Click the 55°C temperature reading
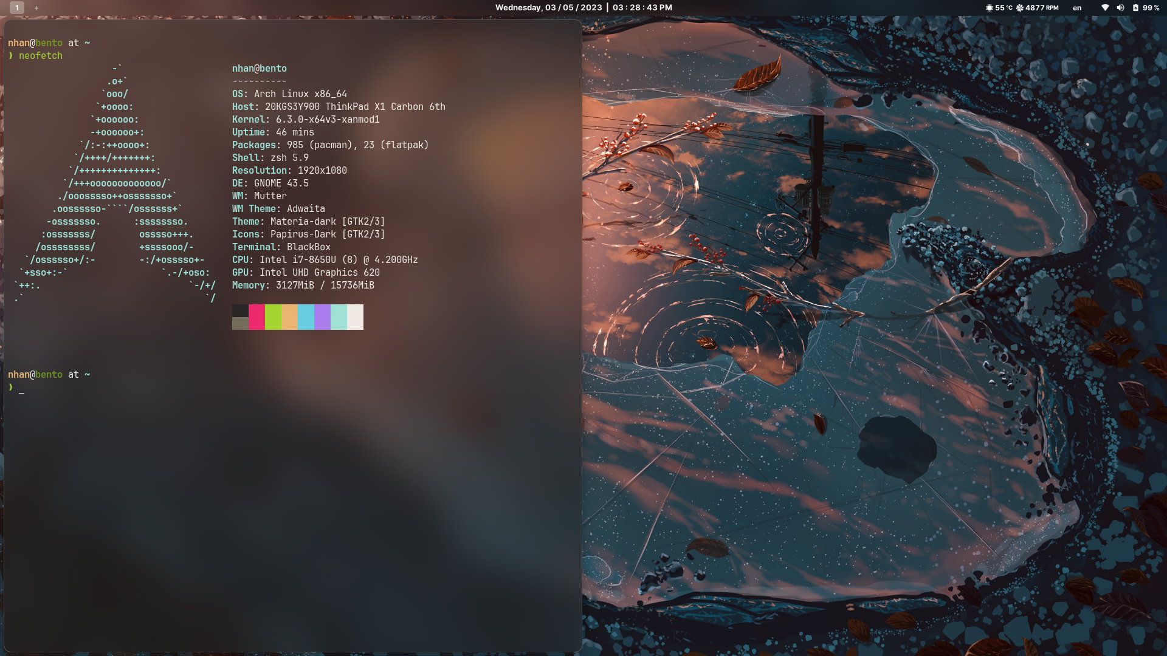 click(x=1004, y=8)
